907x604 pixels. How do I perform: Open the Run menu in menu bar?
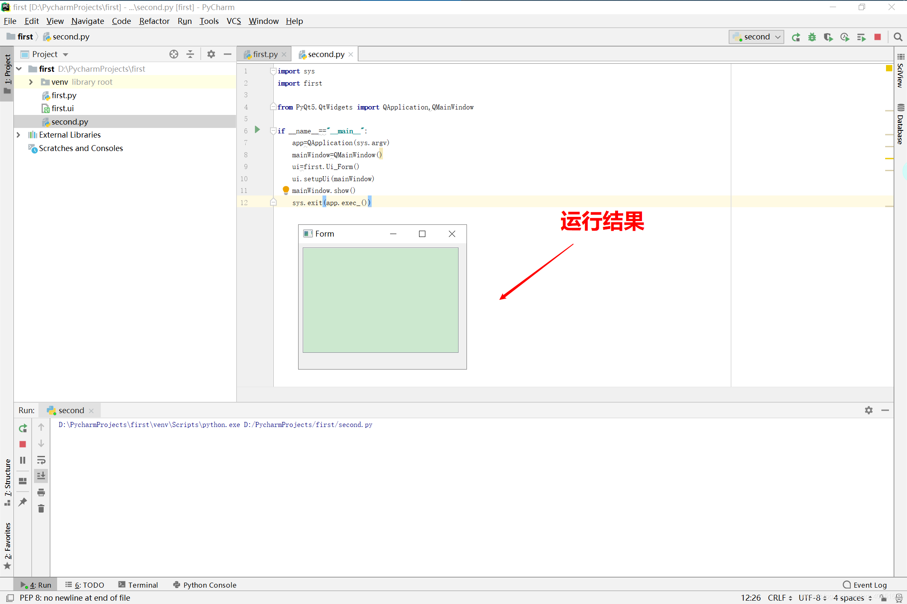point(184,21)
